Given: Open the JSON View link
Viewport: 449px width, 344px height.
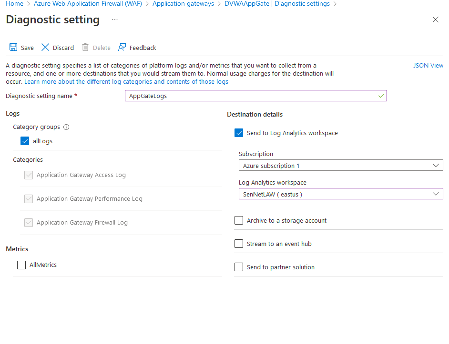Looking at the screenshot, I should (428, 66).
